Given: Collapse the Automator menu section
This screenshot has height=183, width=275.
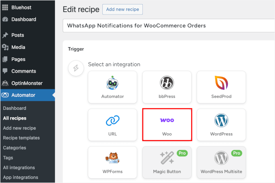Looking at the screenshot, I should pos(23,95).
